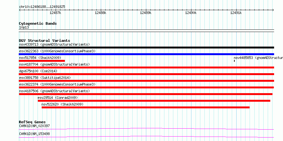
Task: Click the 12490k ruler tick label
Action: coord(191,13)
